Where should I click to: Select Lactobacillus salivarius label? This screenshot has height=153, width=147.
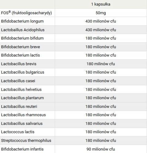22,124
